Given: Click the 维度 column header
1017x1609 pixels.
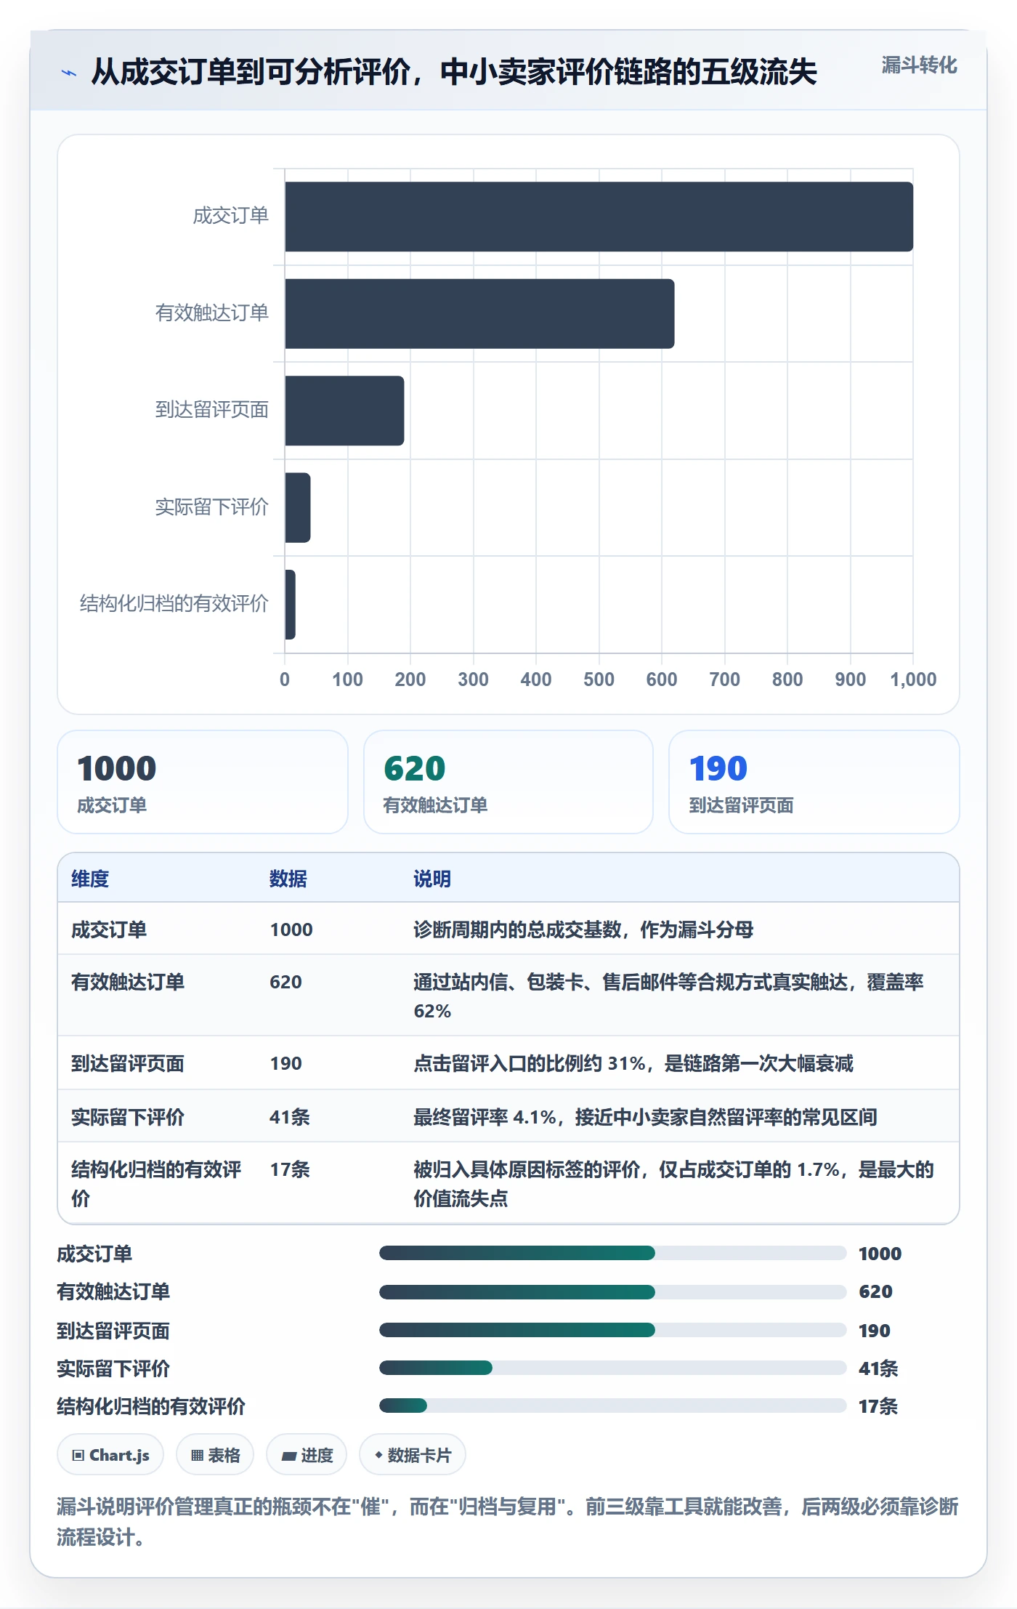Looking at the screenshot, I should (90, 879).
